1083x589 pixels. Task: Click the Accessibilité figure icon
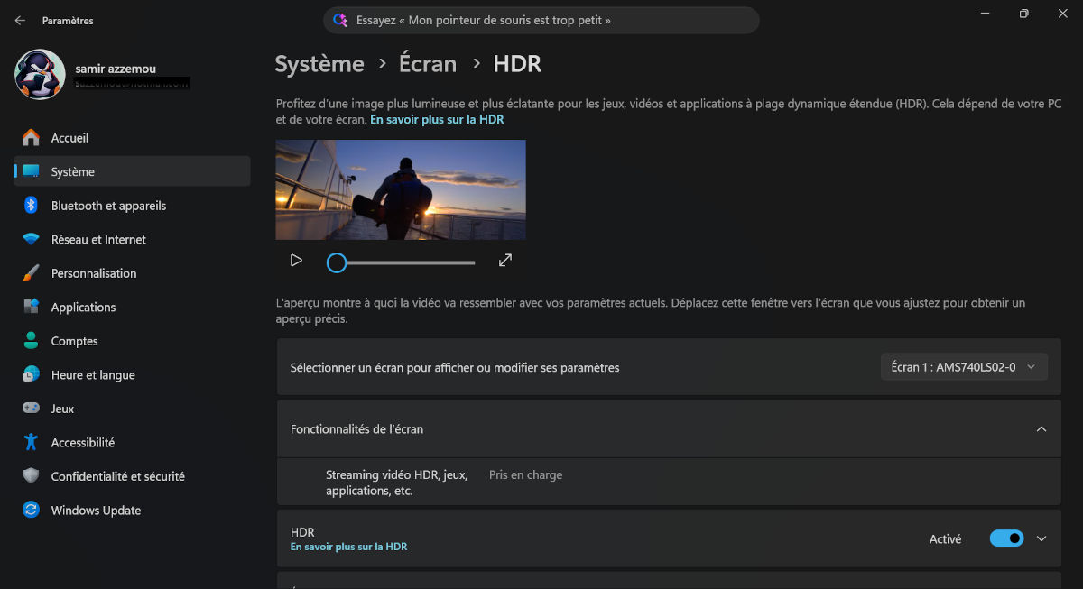(x=31, y=442)
